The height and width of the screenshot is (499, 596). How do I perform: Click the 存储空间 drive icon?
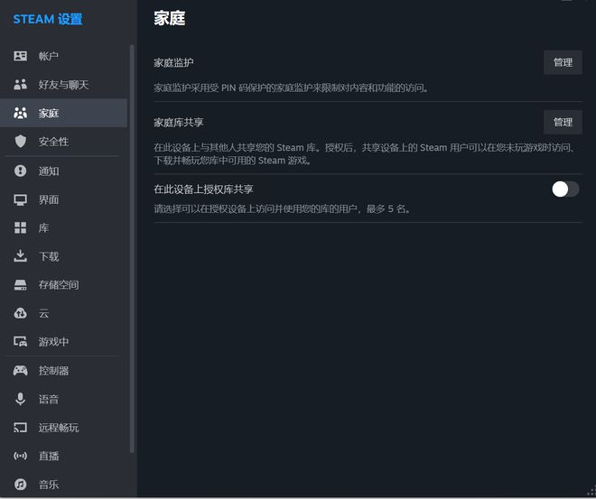coord(20,285)
